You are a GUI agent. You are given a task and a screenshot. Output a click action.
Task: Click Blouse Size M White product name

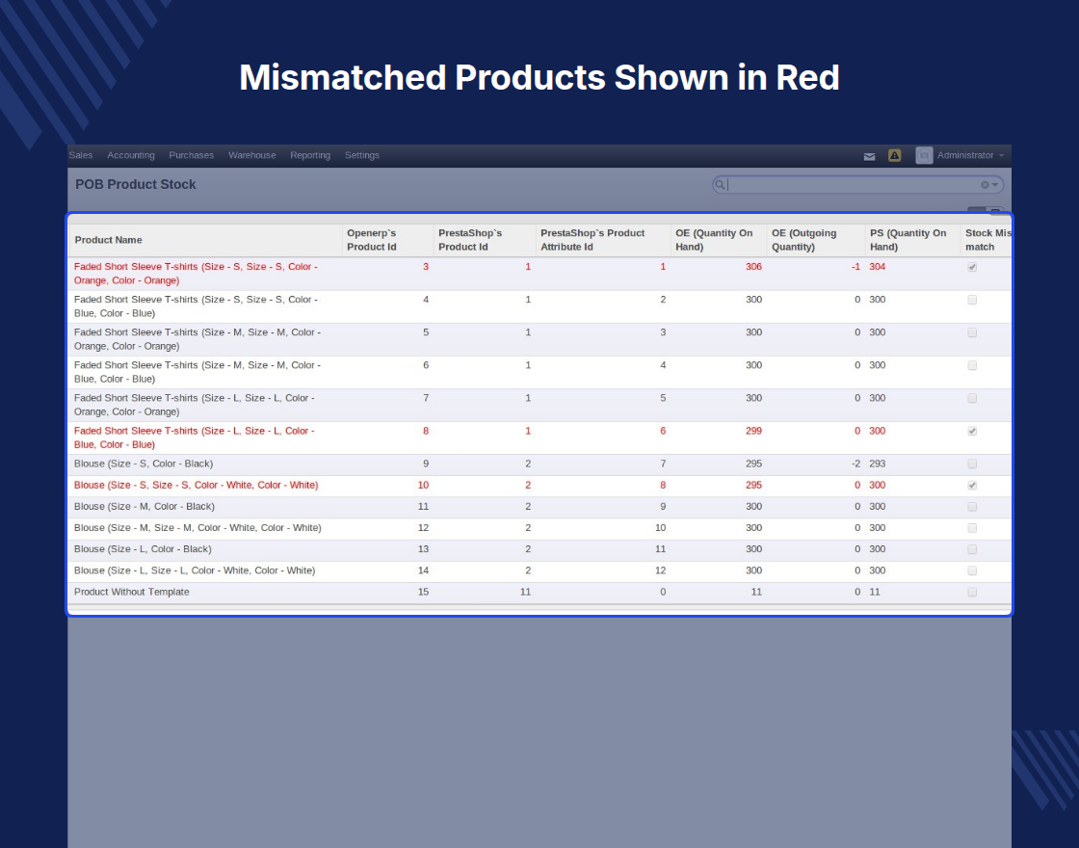(x=197, y=528)
